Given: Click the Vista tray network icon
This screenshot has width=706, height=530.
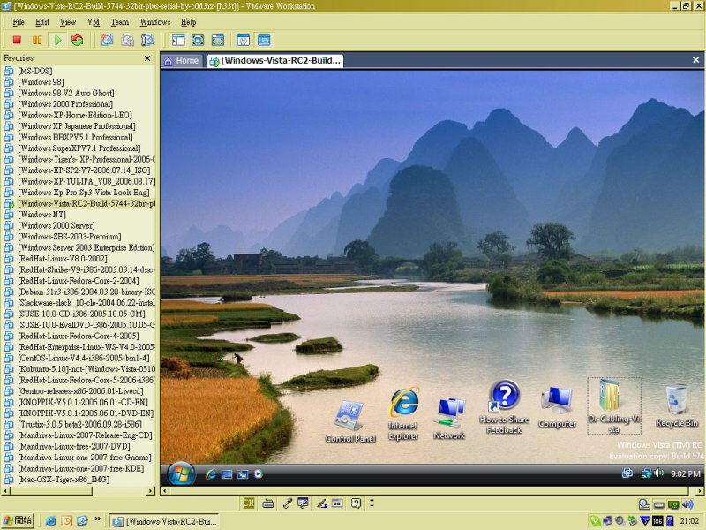Looking at the screenshot, I should tap(647, 473).
